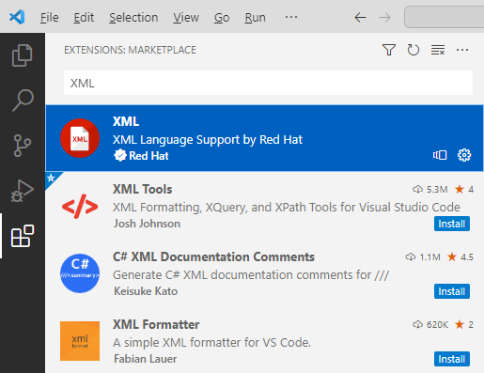
Task: Open Views and More Actions ellipsis
Action: (462, 50)
